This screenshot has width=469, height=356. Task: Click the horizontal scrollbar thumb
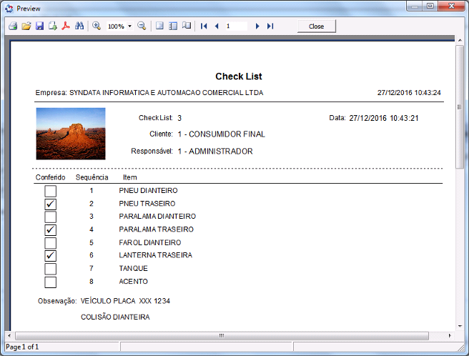[x=222, y=335]
